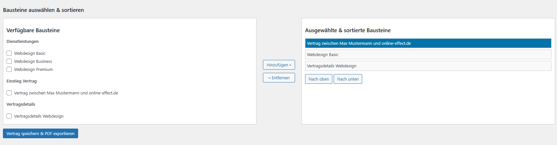Click the Webdesign Premium label text
This screenshot has width=557, height=145.
coord(33,69)
